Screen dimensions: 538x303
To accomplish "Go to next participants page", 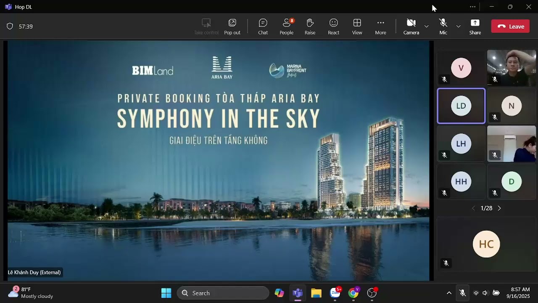I will [499, 208].
